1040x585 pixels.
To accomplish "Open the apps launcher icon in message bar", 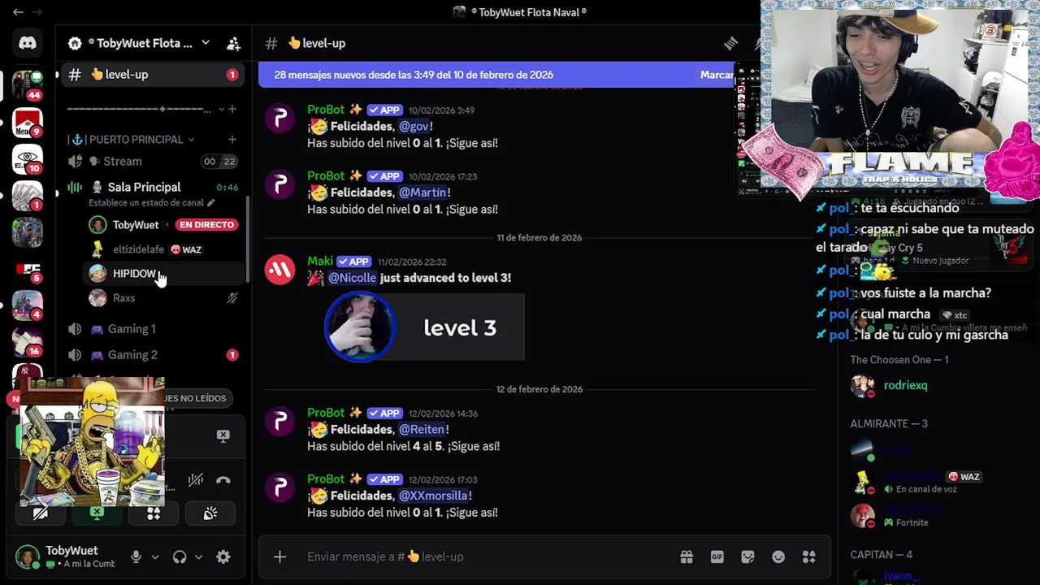I will (809, 557).
